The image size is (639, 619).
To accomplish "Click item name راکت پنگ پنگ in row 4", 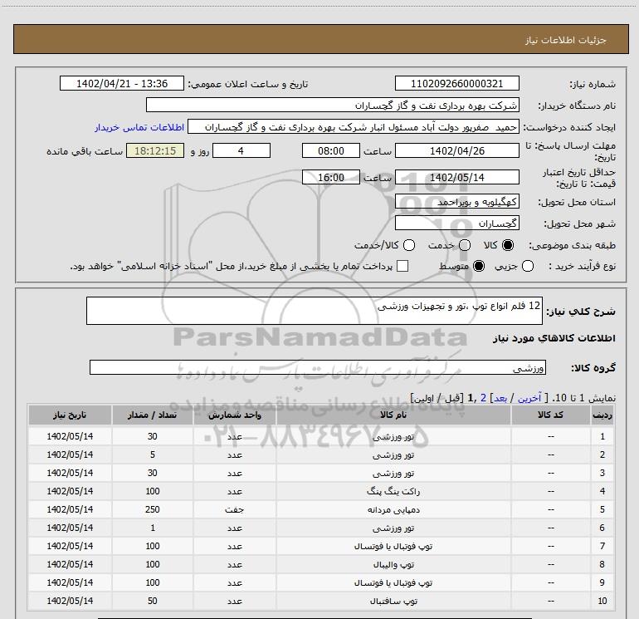I will coord(393,491).
